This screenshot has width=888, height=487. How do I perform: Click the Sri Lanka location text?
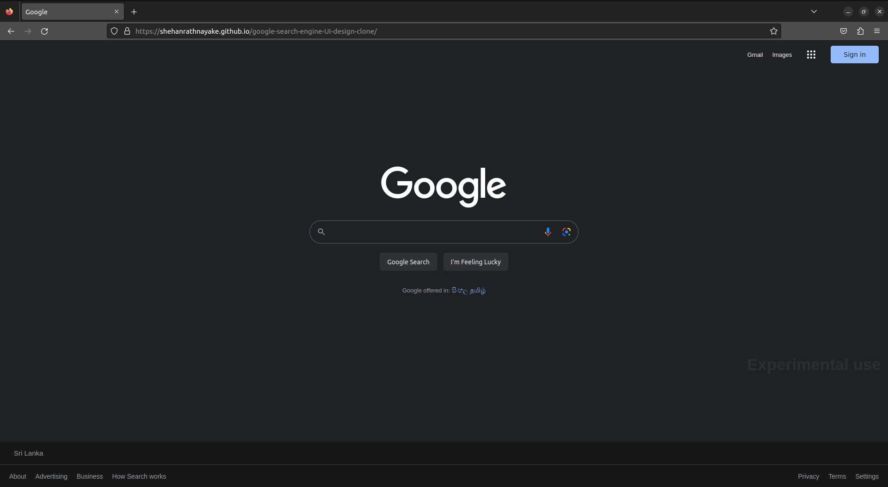tap(29, 453)
